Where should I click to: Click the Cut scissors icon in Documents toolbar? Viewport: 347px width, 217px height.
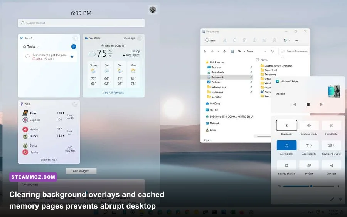225,40
